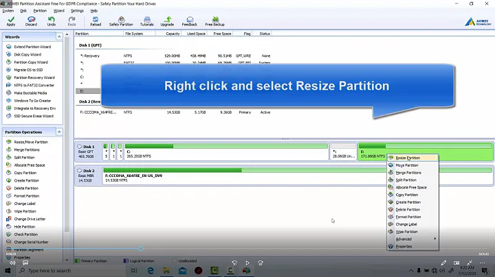
Task: Open Migrate OS to SSD
Action: pos(24,70)
